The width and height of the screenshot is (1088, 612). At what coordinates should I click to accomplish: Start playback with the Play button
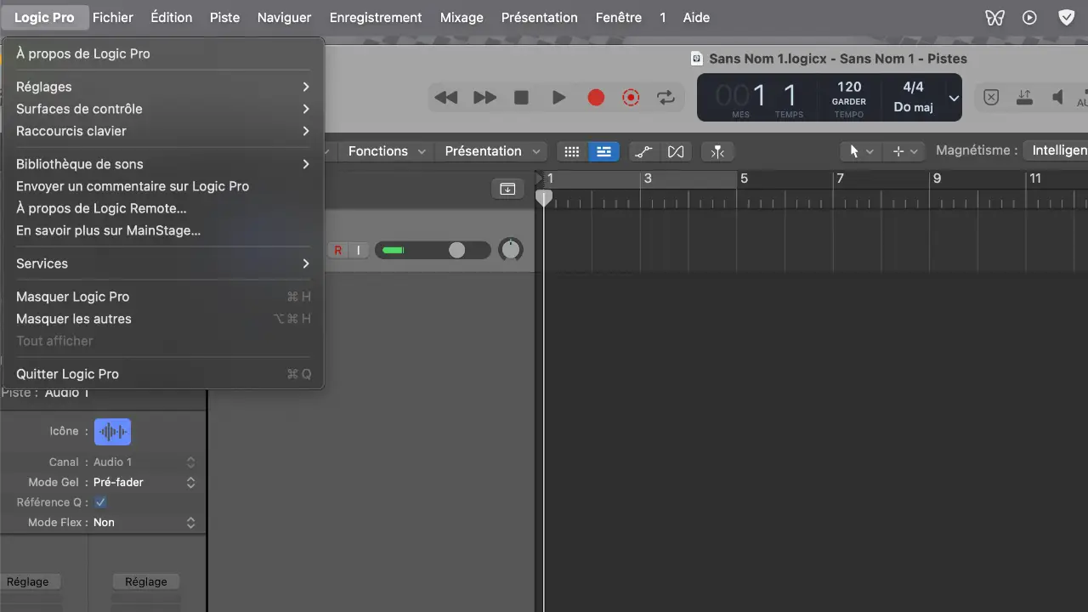pos(558,98)
